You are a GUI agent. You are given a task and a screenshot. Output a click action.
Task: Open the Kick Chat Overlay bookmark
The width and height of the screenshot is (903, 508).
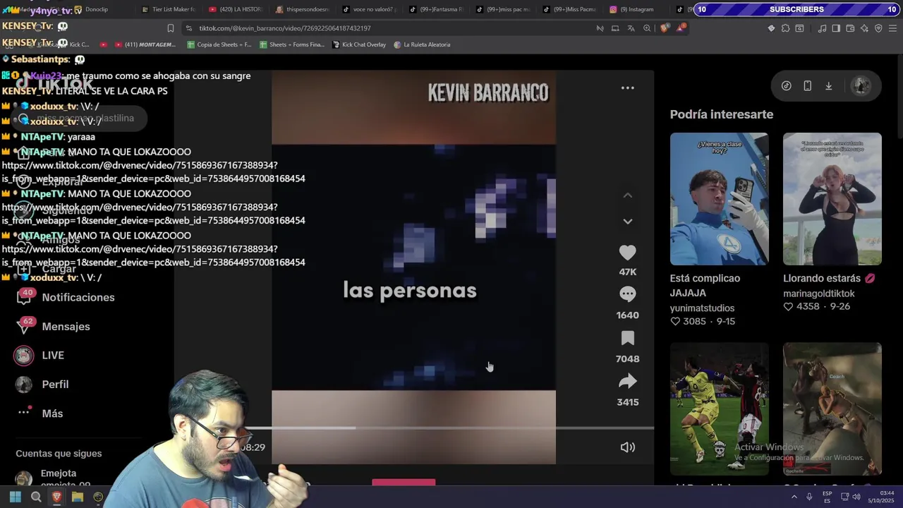tap(358, 44)
